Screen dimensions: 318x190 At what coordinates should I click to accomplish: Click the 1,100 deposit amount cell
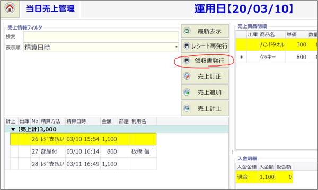point(267,177)
